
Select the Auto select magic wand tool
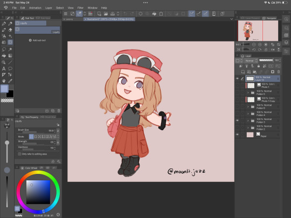10,50
